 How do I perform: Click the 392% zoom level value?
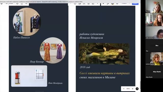coord(128,89)
